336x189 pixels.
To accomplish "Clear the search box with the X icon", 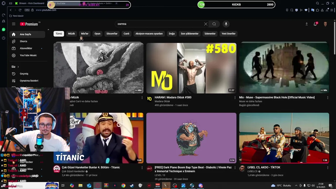I will click(206, 24).
